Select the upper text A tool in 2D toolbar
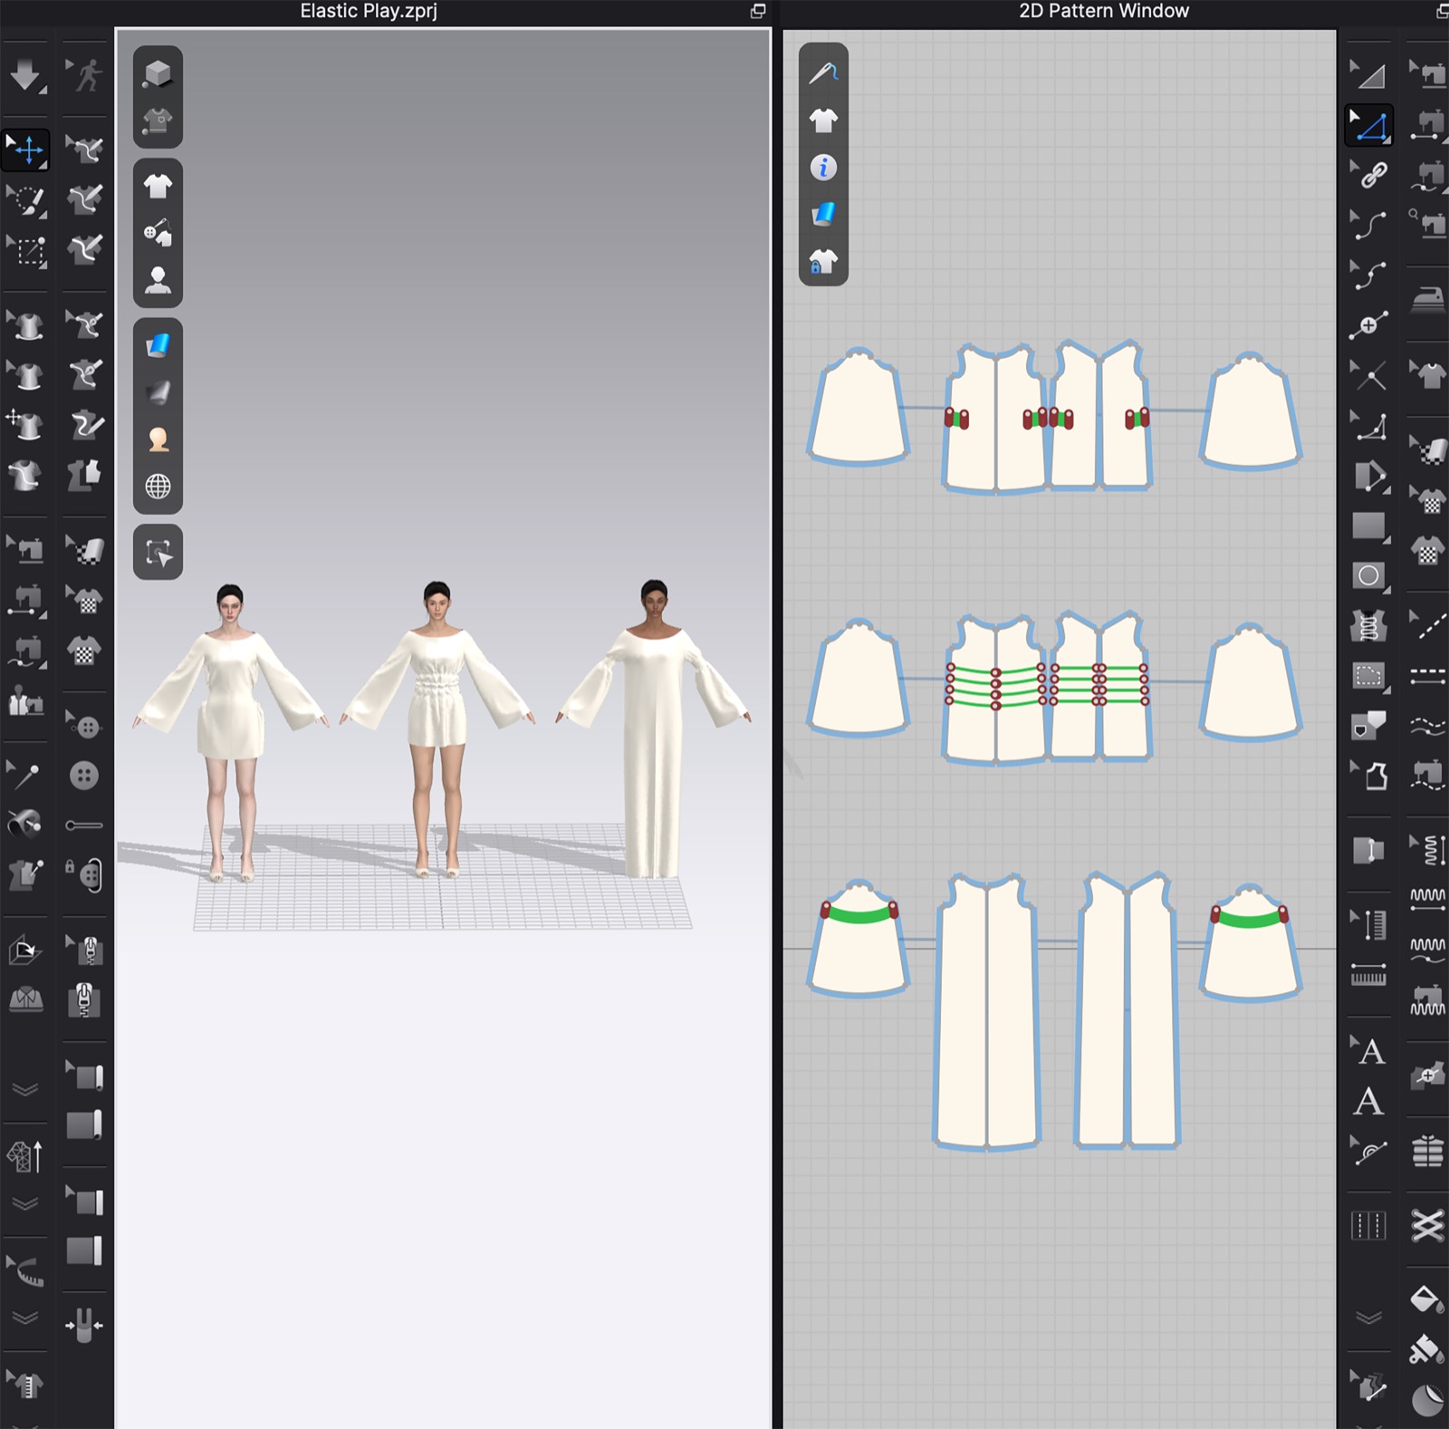 (x=1370, y=1051)
